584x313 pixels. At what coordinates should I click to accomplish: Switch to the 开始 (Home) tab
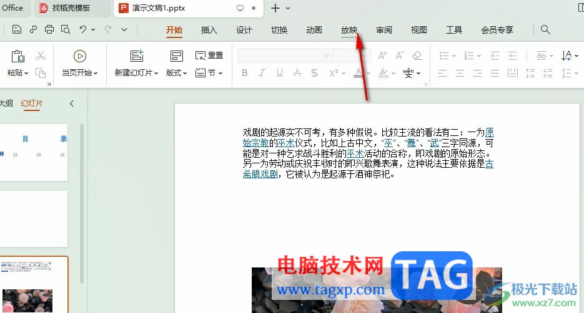coord(174,30)
